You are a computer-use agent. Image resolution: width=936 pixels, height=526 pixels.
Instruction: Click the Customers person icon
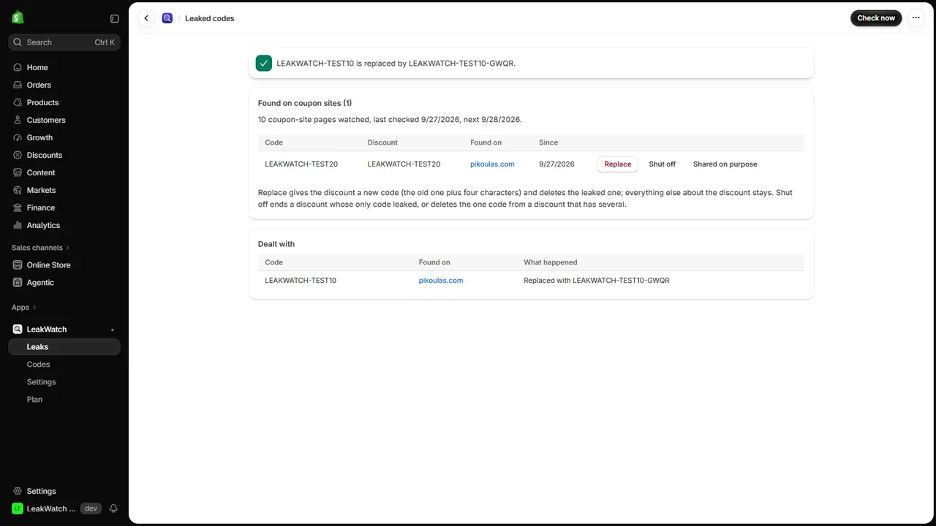(x=18, y=120)
